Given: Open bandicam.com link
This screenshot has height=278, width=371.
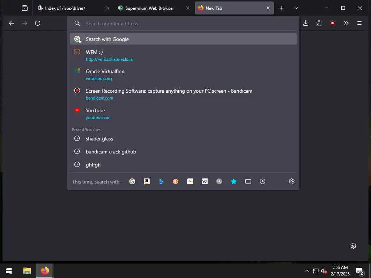Looking at the screenshot, I should (x=99, y=98).
